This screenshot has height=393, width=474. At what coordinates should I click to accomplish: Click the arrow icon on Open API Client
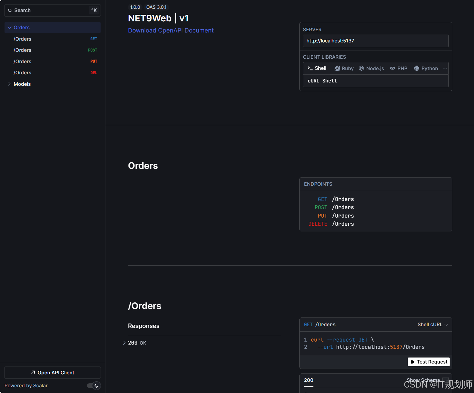coord(33,373)
